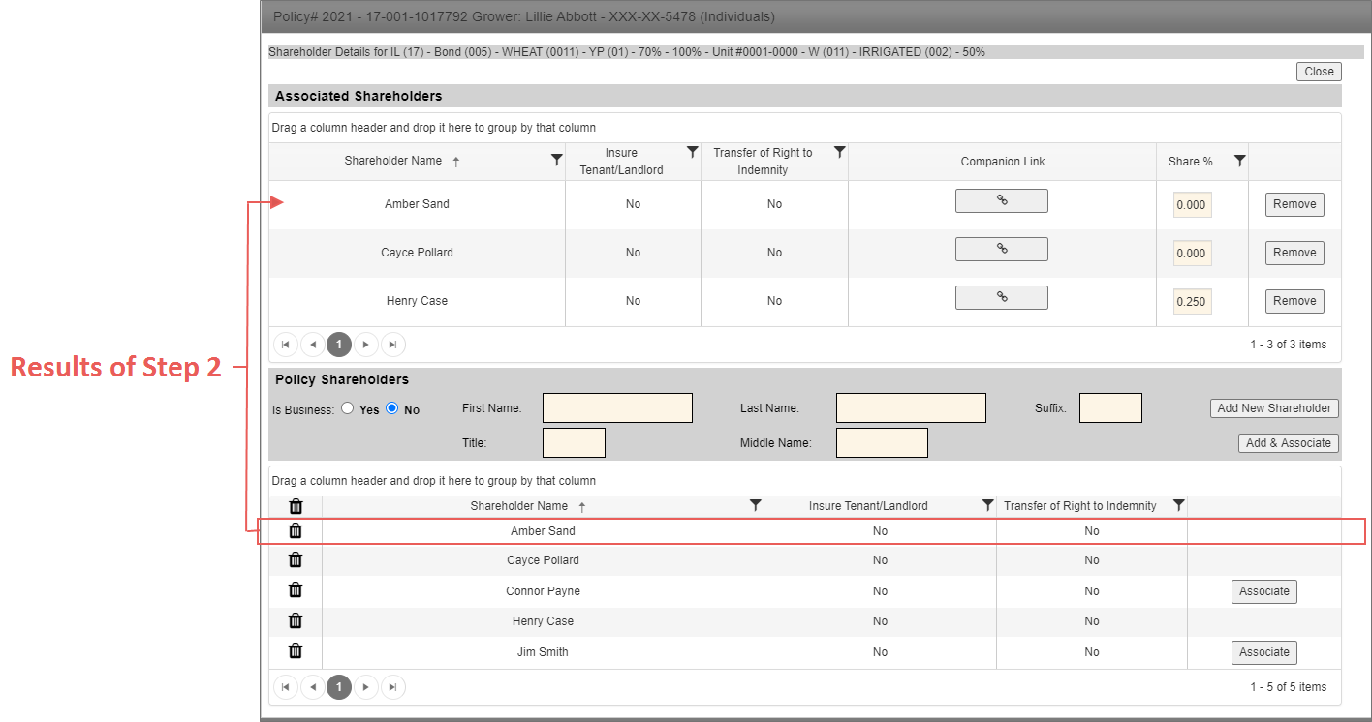Sort Associated Shareholders by Shareholder Name

(393, 161)
